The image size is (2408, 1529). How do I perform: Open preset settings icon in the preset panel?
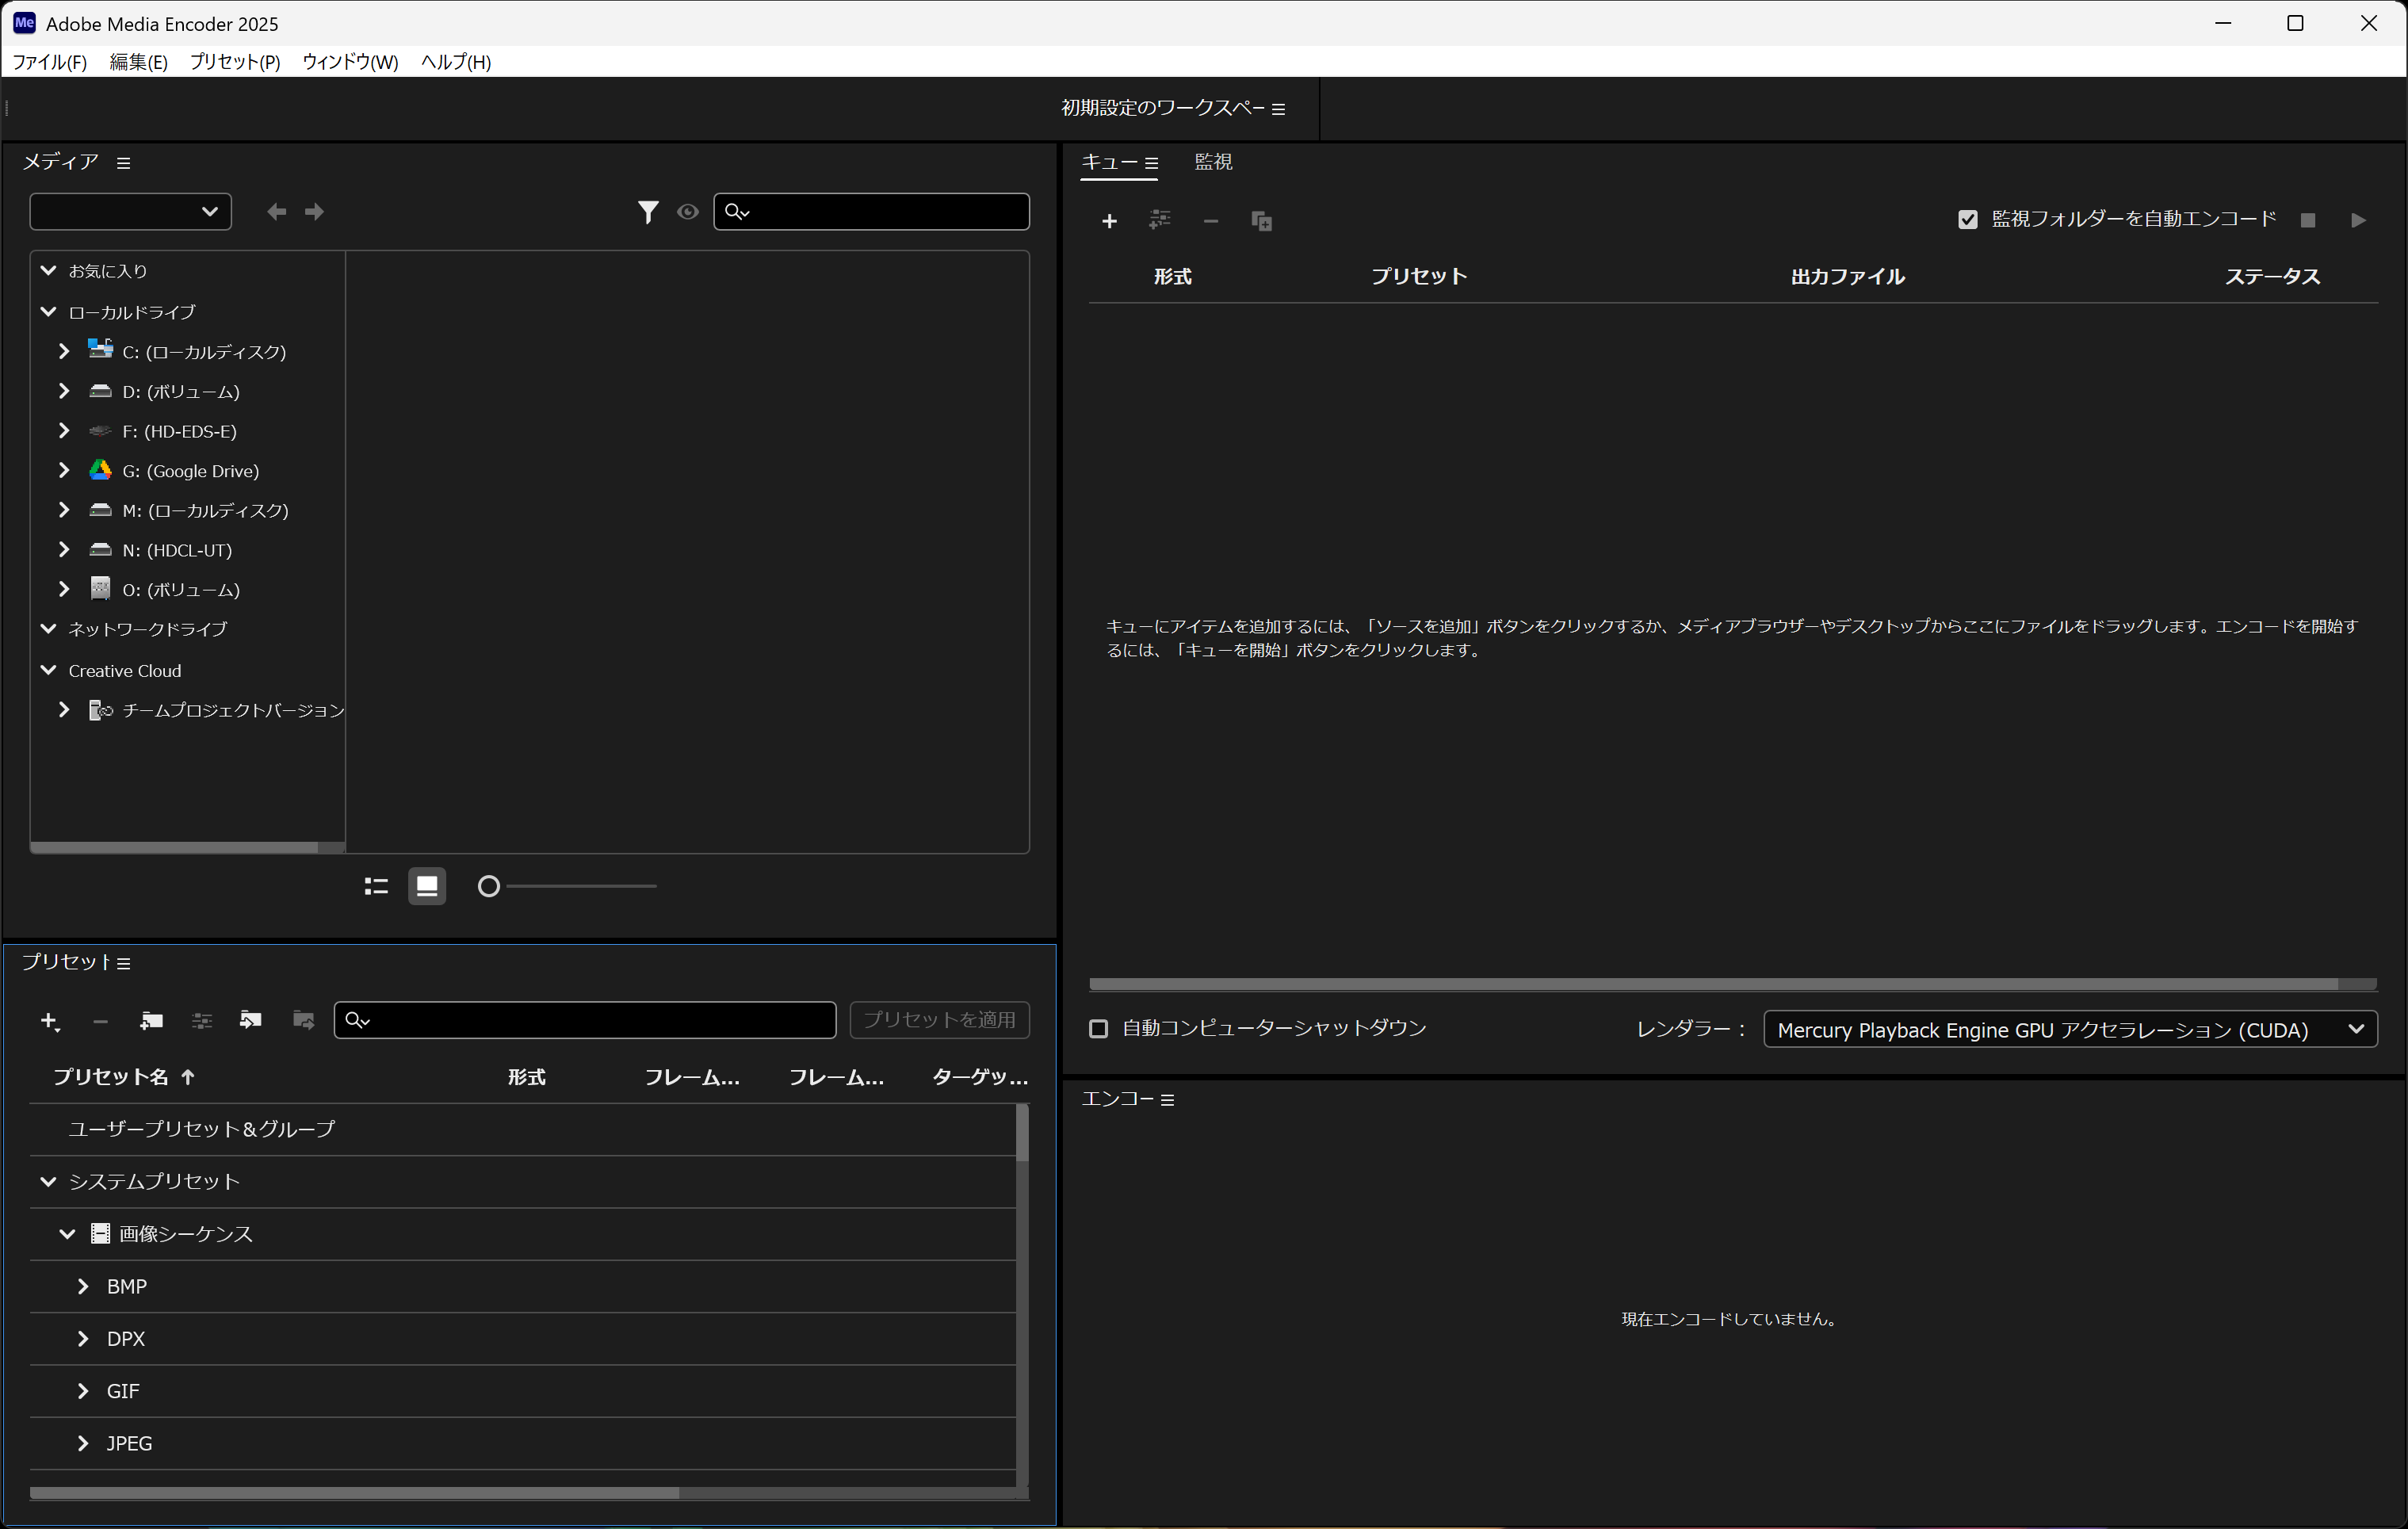(x=202, y=1021)
